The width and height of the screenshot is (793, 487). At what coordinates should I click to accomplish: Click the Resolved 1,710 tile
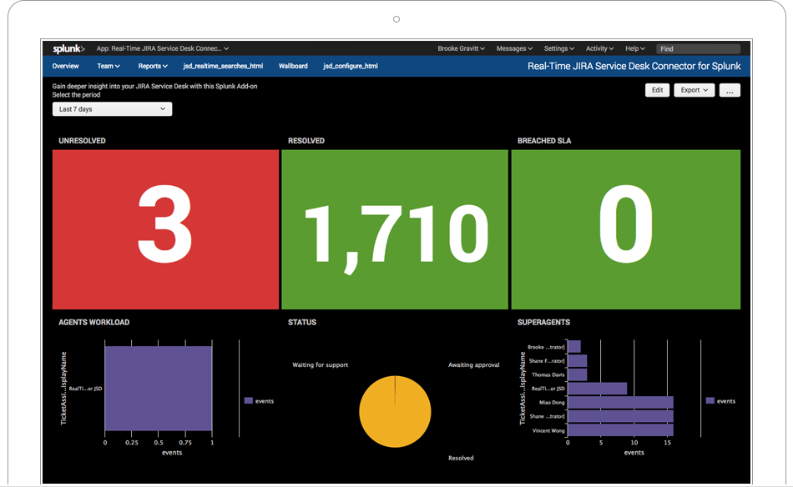pos(395,229)
